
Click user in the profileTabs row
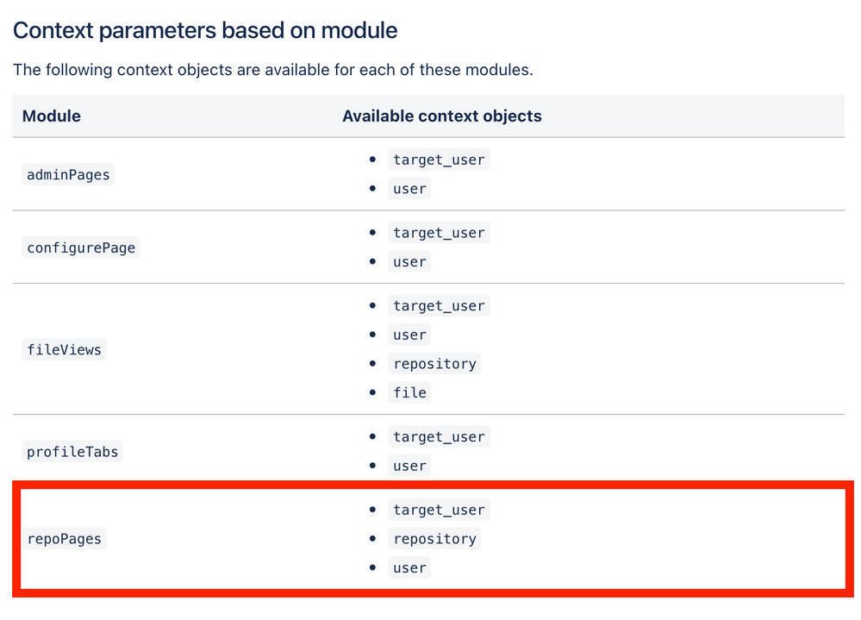409,466
